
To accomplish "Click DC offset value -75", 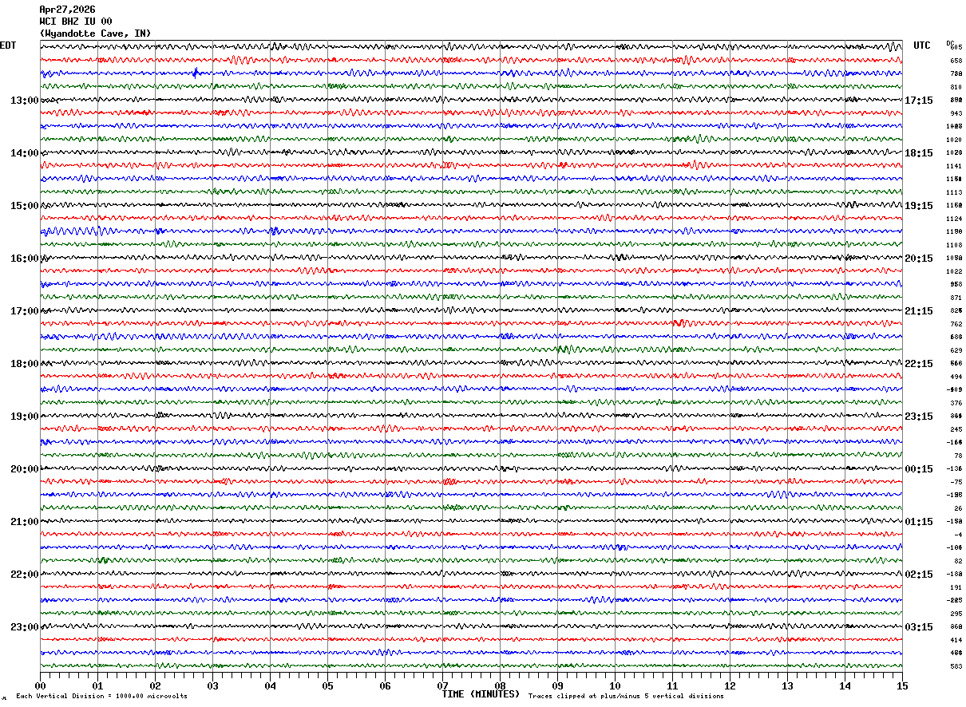I will click(x=956, y=482).
